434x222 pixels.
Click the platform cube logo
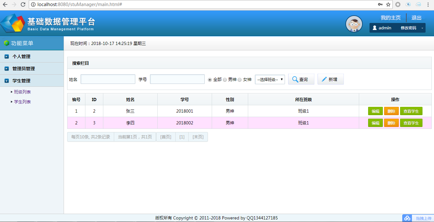tap(13, 24)
